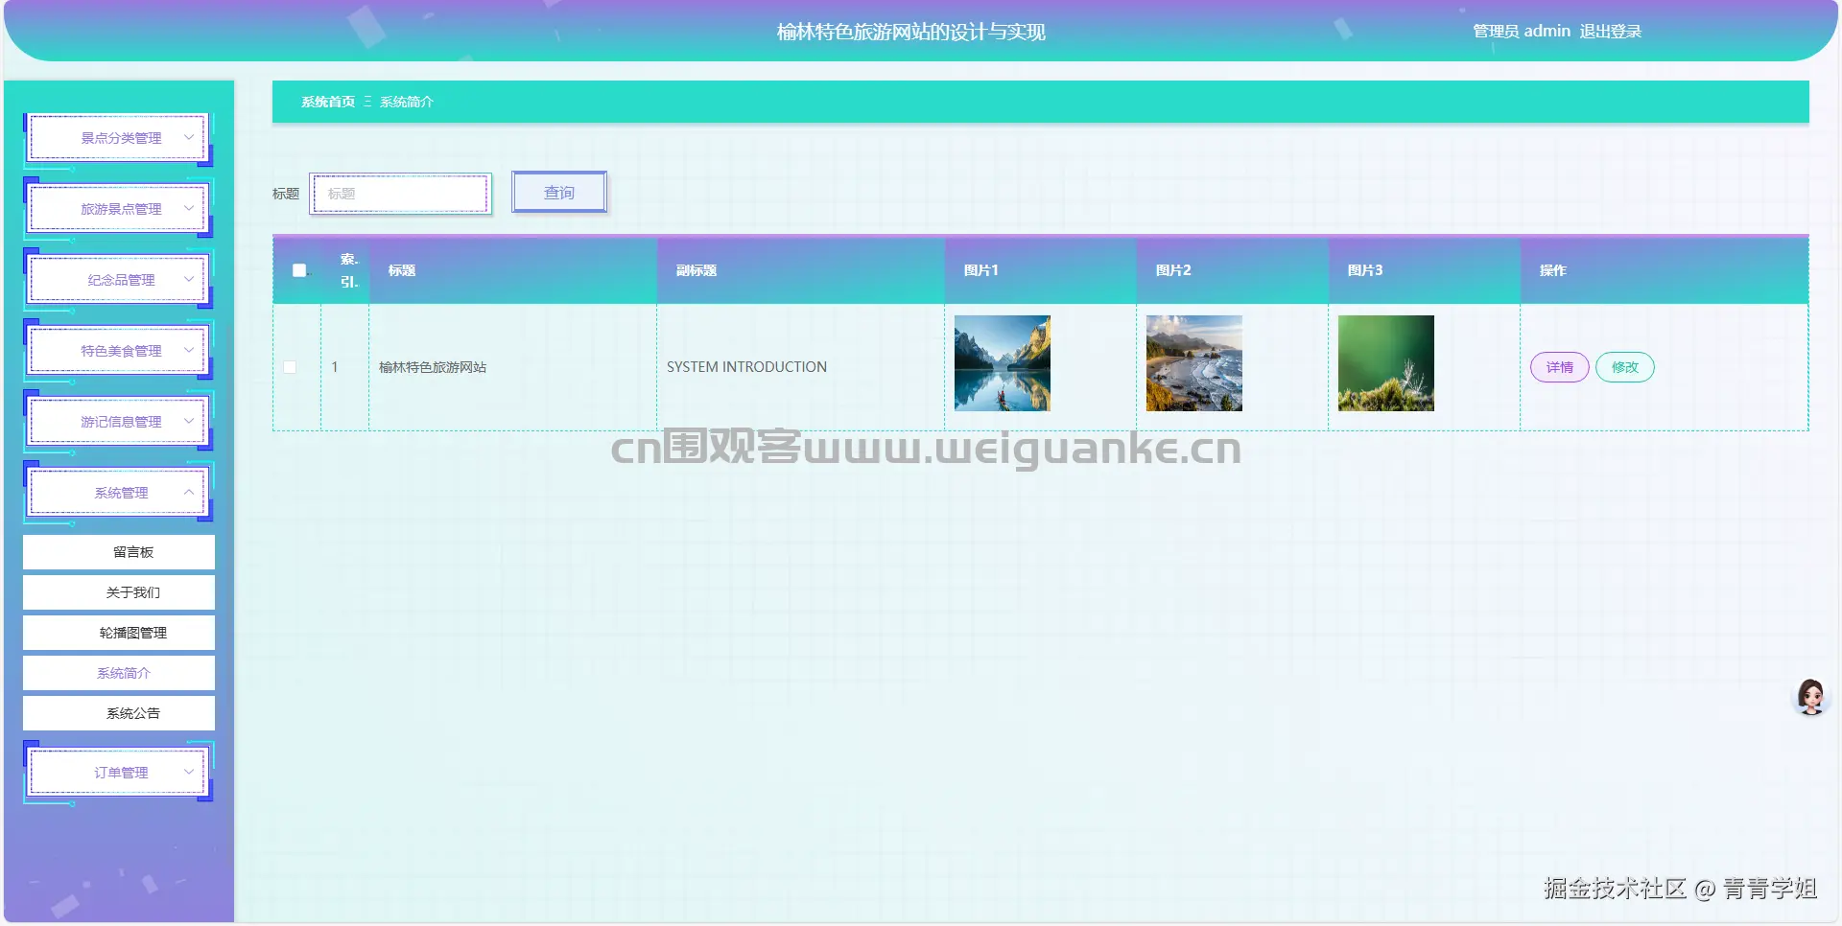
Task: Expand the 特色美食管理 menu
Action: pyautogui.click(x=118, y=351)
